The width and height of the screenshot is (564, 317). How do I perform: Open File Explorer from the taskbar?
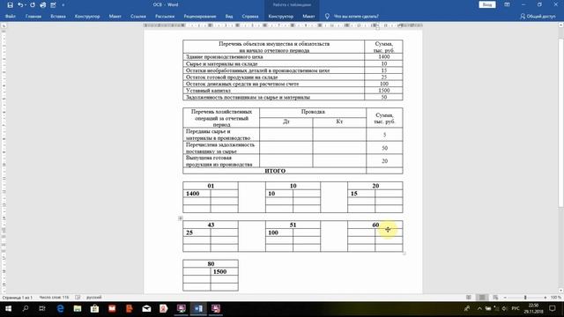coord(78,309)
